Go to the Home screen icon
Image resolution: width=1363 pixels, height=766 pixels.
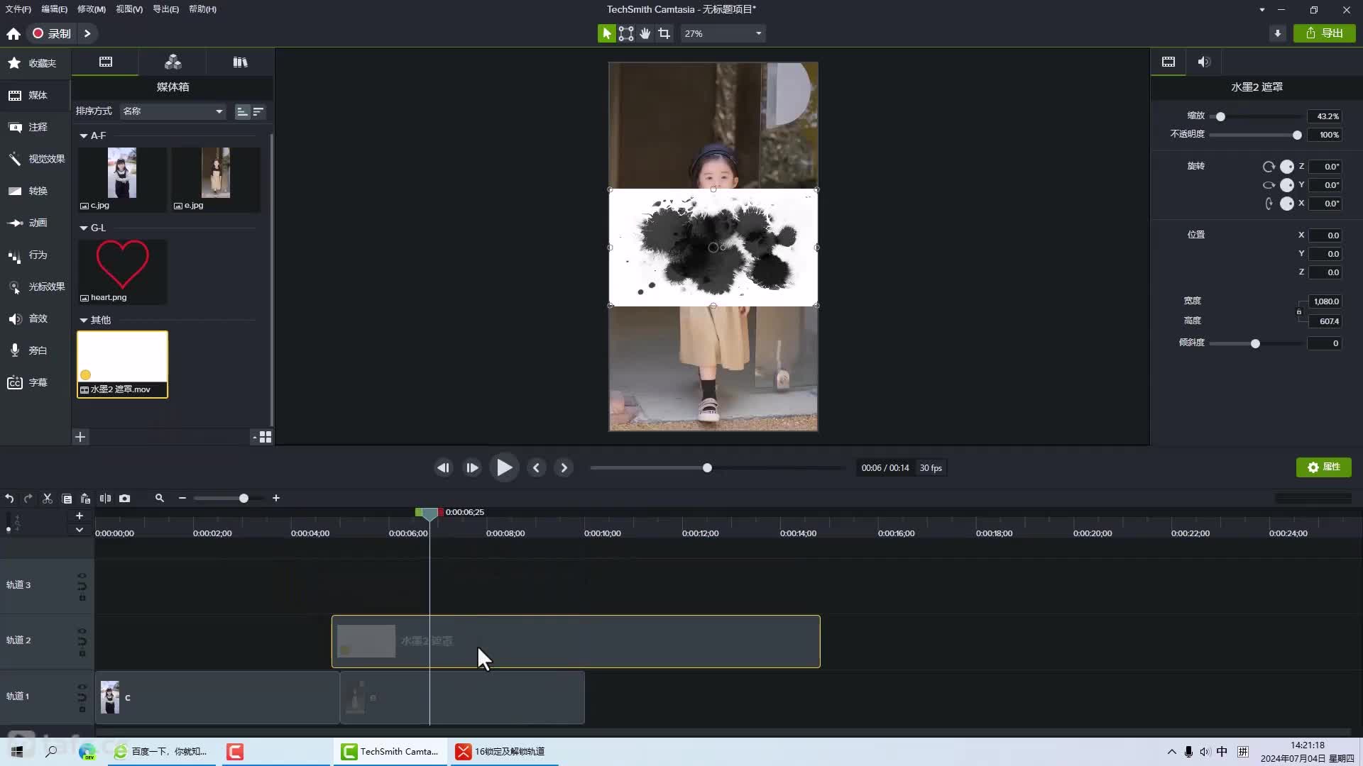click(x=13, y=33)
